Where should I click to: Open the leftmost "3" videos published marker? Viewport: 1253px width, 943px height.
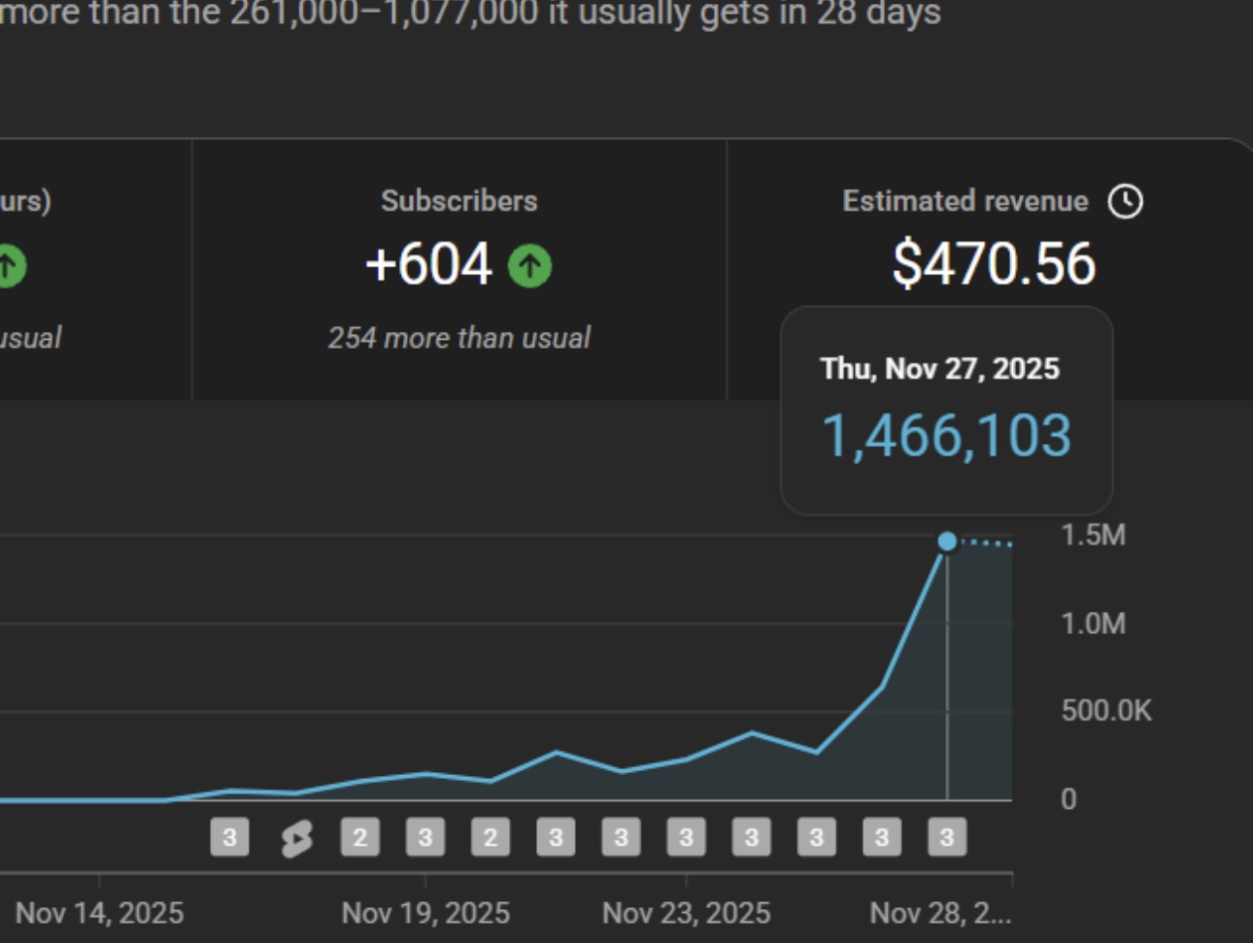pos(229,837)
